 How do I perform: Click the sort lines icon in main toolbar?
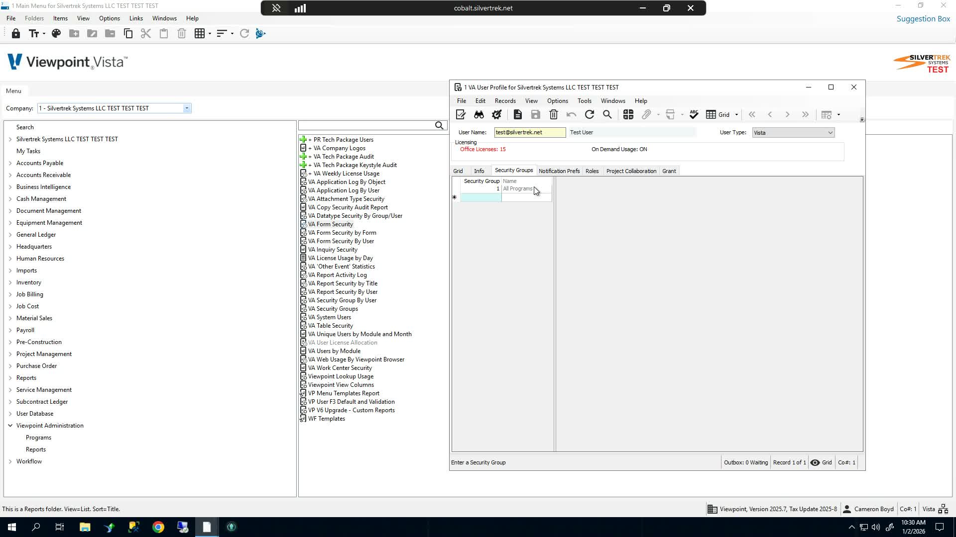(x=222, y=34)
